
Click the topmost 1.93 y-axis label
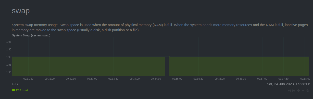[x=9, y=42]
